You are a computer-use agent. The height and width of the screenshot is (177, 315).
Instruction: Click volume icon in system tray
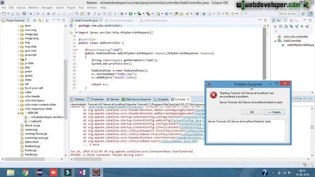point(289,173)
